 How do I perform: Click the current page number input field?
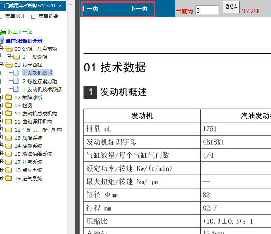click(x=207, y=10)
